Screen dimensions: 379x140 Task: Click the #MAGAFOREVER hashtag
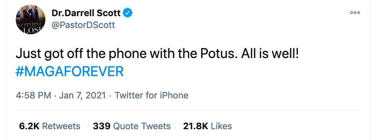coord(70,72)
